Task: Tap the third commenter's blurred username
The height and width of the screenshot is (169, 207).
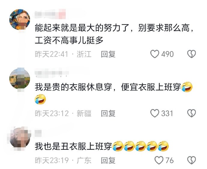Action: pos(38,133)
